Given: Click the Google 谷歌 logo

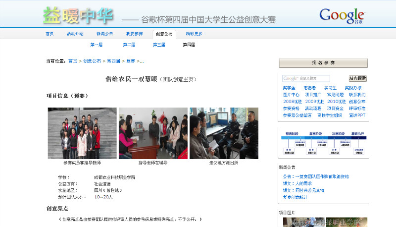Looking at the screenshot, I should 342,16.
